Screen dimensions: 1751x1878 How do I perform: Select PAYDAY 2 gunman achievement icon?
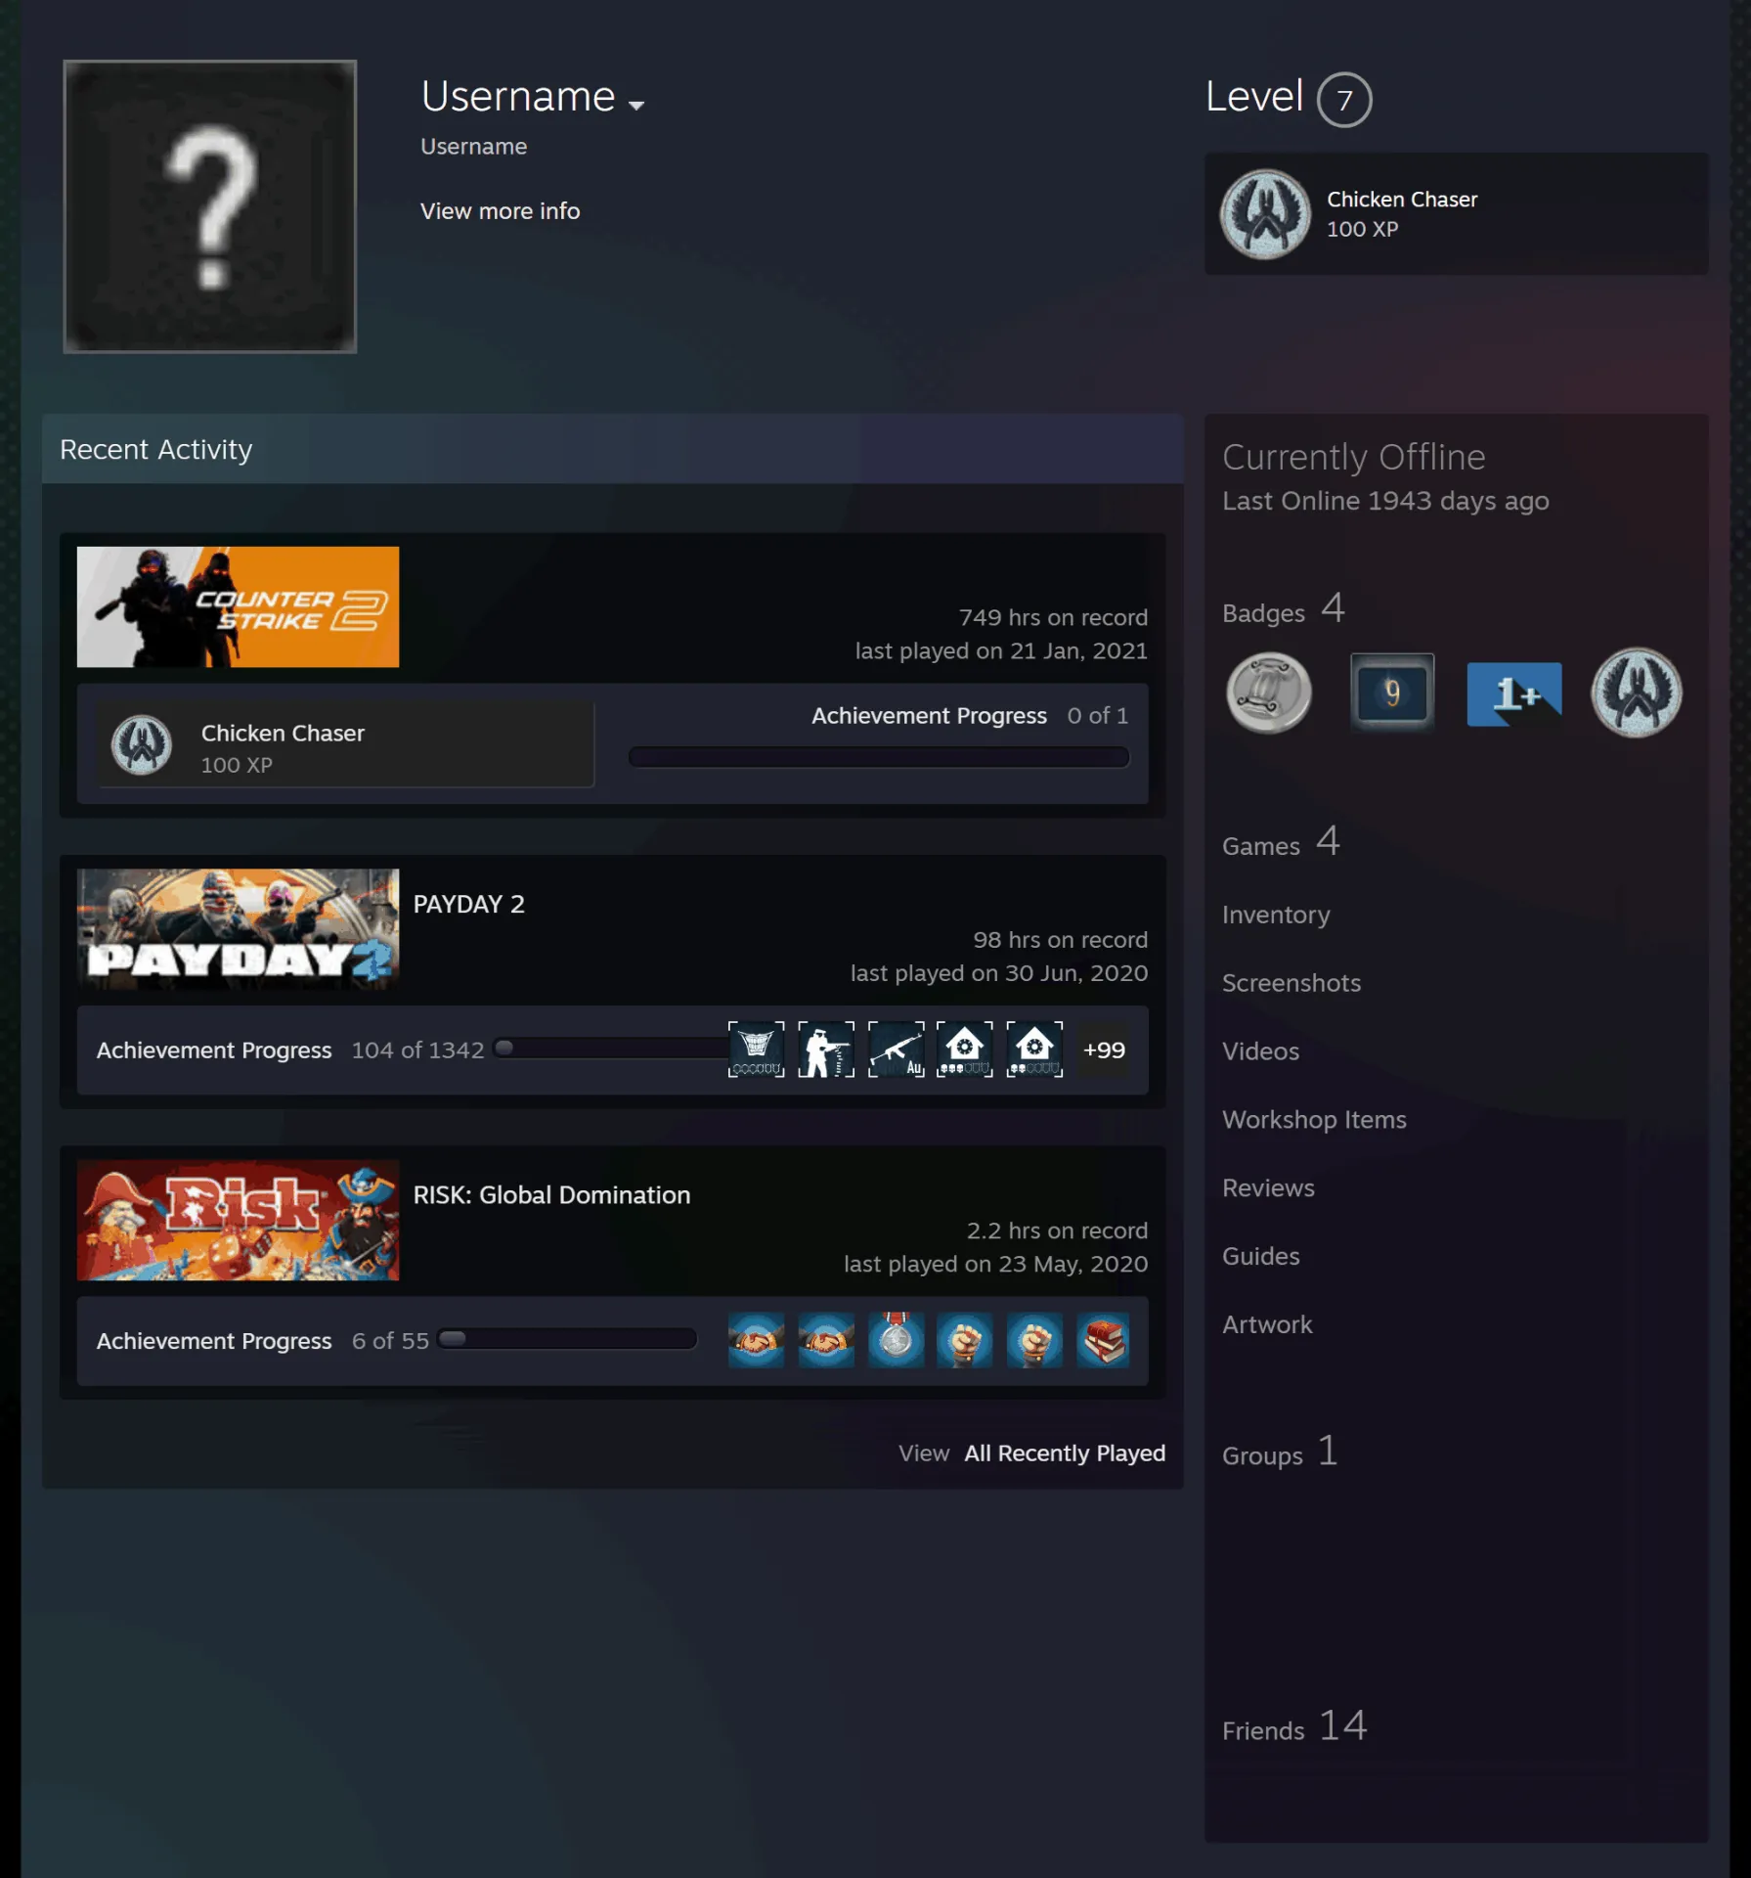[826, 1050]
